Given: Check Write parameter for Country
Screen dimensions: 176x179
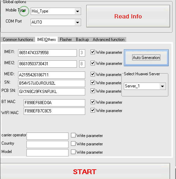Looking at the screenshot, I should tap(73, 144).
